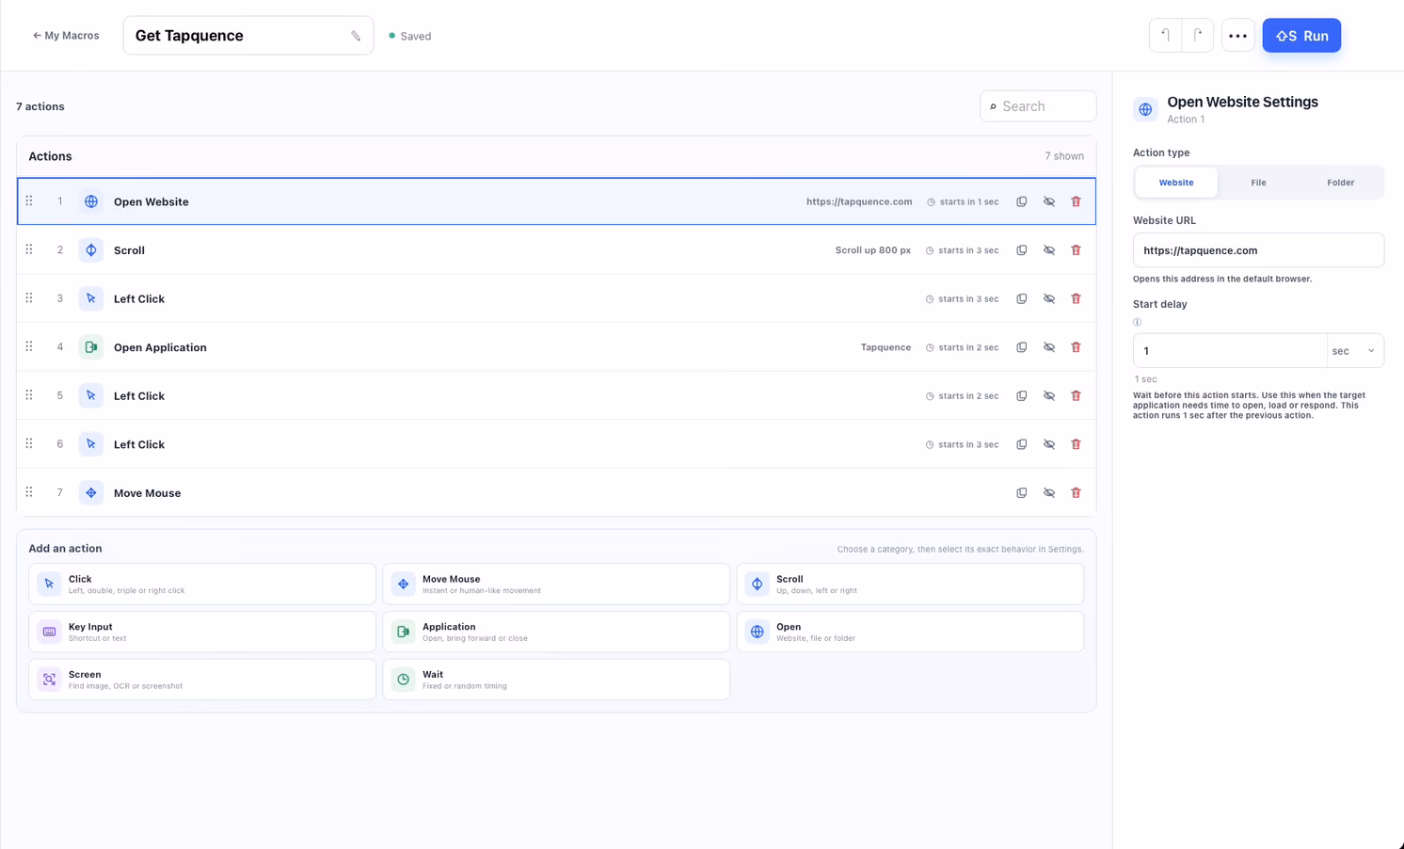The height and width of the screenshot is (849, 1404).
Task: Delete the Open Application action
Action: coord(1076,347)
